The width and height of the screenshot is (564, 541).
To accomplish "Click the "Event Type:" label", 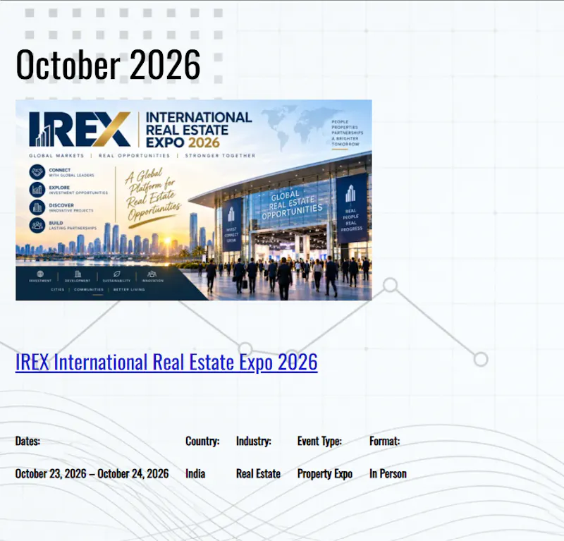I will coord(319,441).
